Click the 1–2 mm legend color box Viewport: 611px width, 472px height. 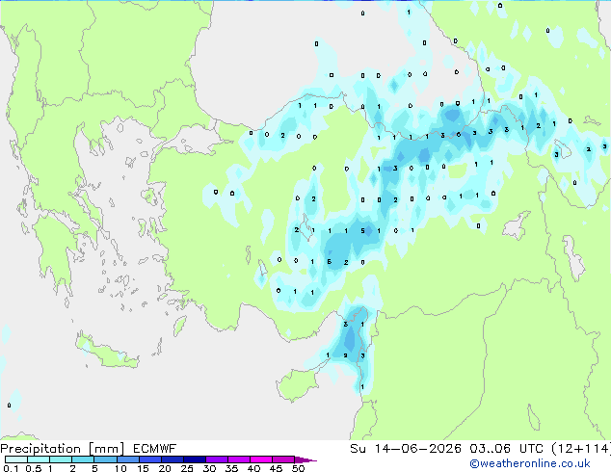61,459
